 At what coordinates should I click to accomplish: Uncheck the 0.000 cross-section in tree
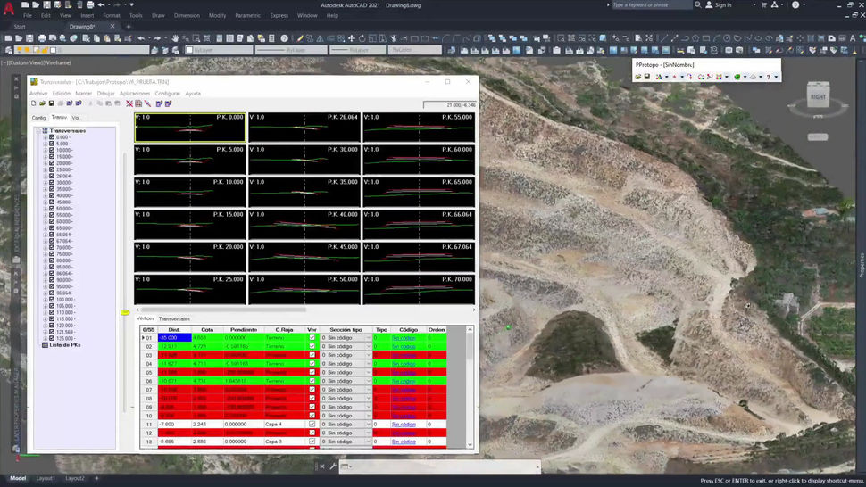click(52, 137)
